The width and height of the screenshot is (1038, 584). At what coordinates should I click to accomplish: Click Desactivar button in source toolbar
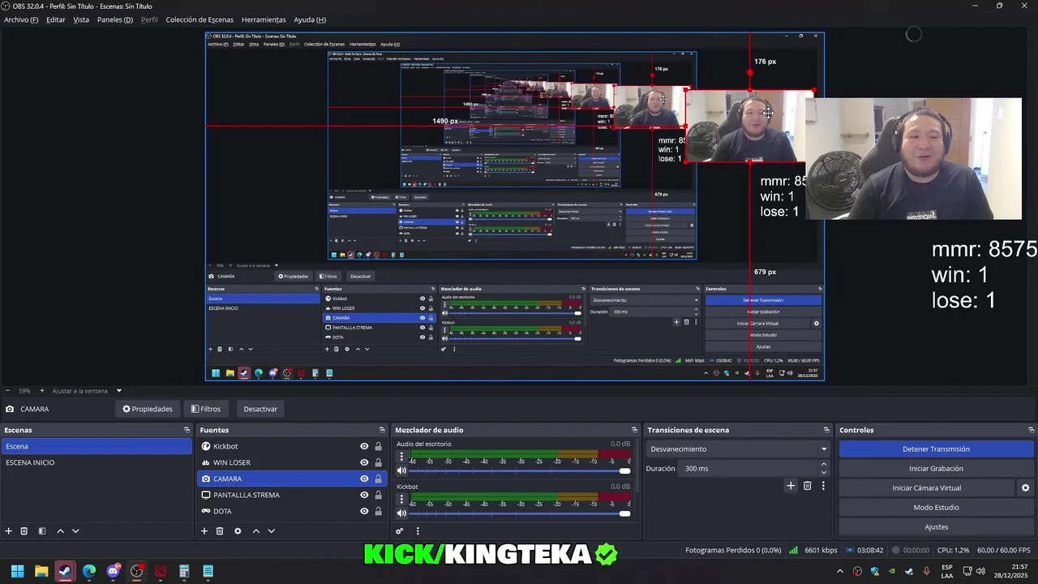[260, 409]
